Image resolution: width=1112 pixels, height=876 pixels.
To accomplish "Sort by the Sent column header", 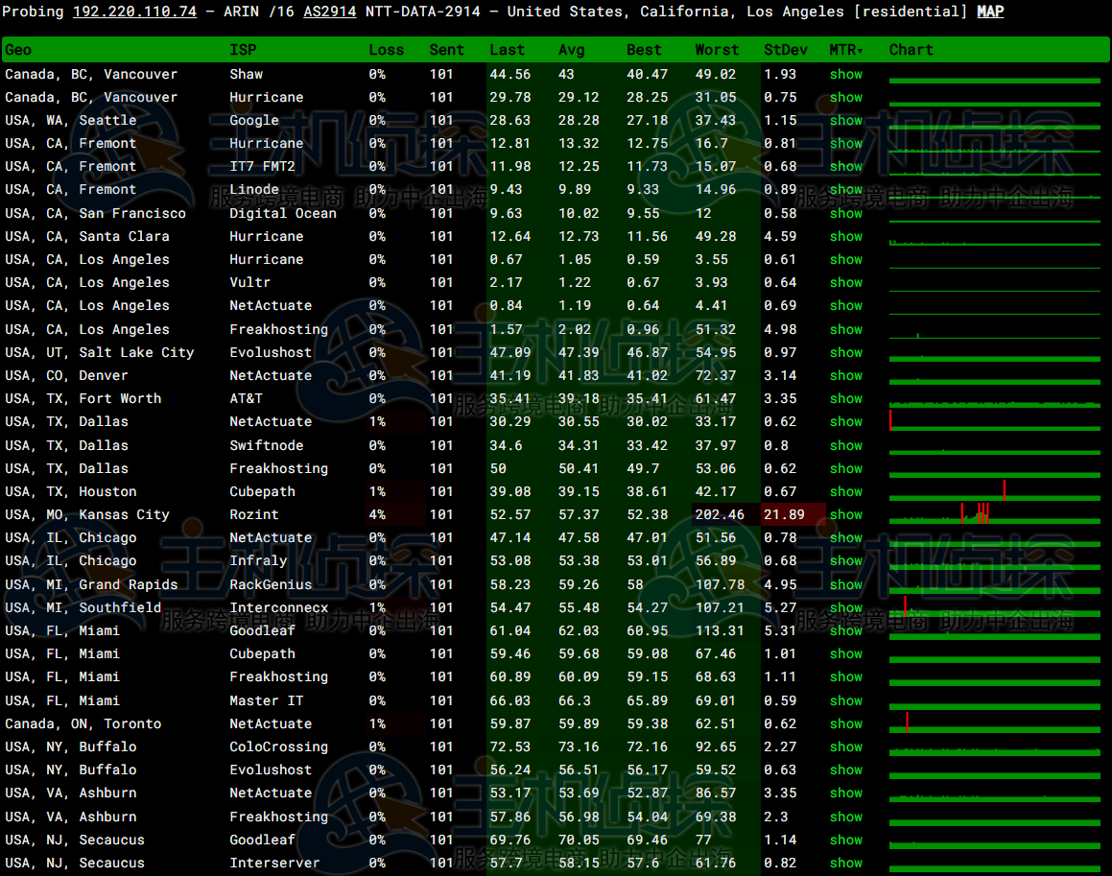I will (x=446, y=50).
